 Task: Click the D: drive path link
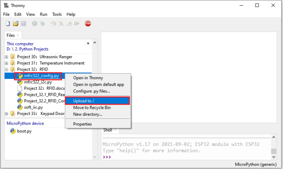tap(8, 49)
